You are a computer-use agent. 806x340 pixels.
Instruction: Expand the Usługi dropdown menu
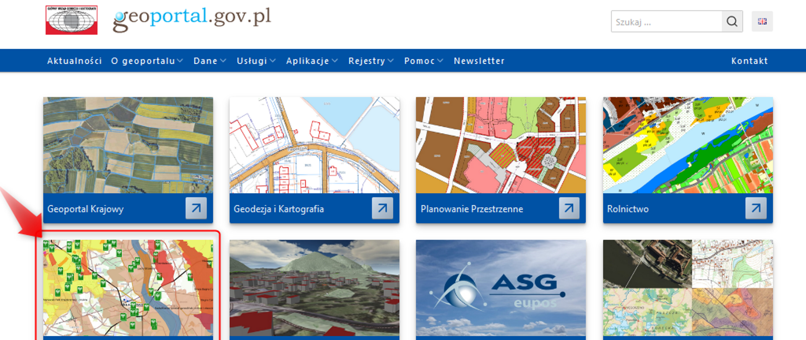click(x=256, y=61)
